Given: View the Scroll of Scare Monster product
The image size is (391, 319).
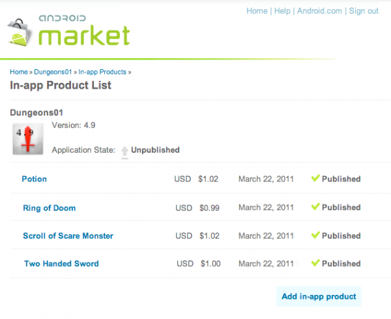Looking at the screenshot, I should (68, 236).
